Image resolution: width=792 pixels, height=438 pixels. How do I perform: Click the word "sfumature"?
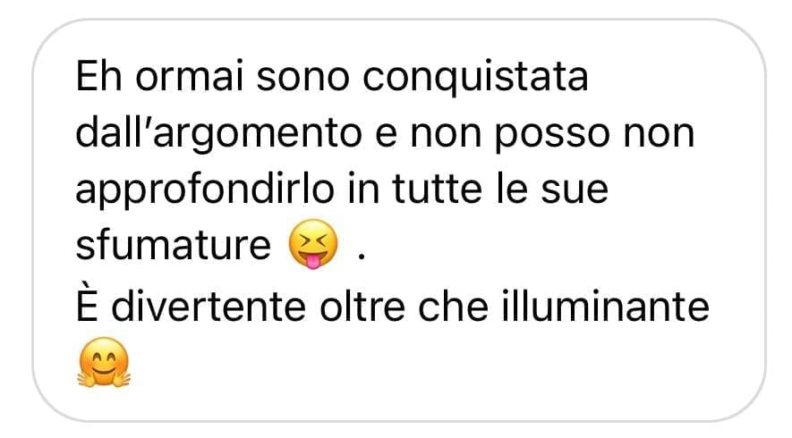point(174,246)
